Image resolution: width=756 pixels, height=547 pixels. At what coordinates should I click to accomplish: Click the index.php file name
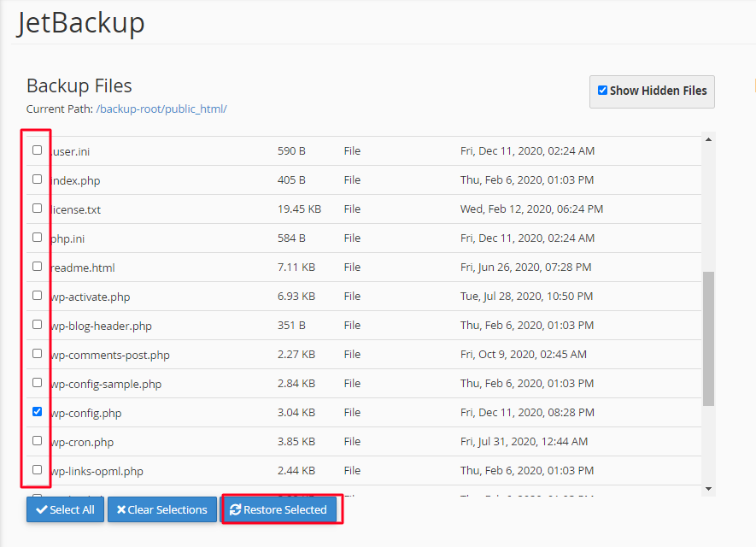pos(75,180)
